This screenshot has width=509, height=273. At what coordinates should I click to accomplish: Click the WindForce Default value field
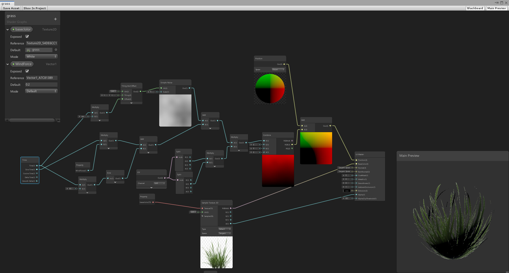click(41, 84)
